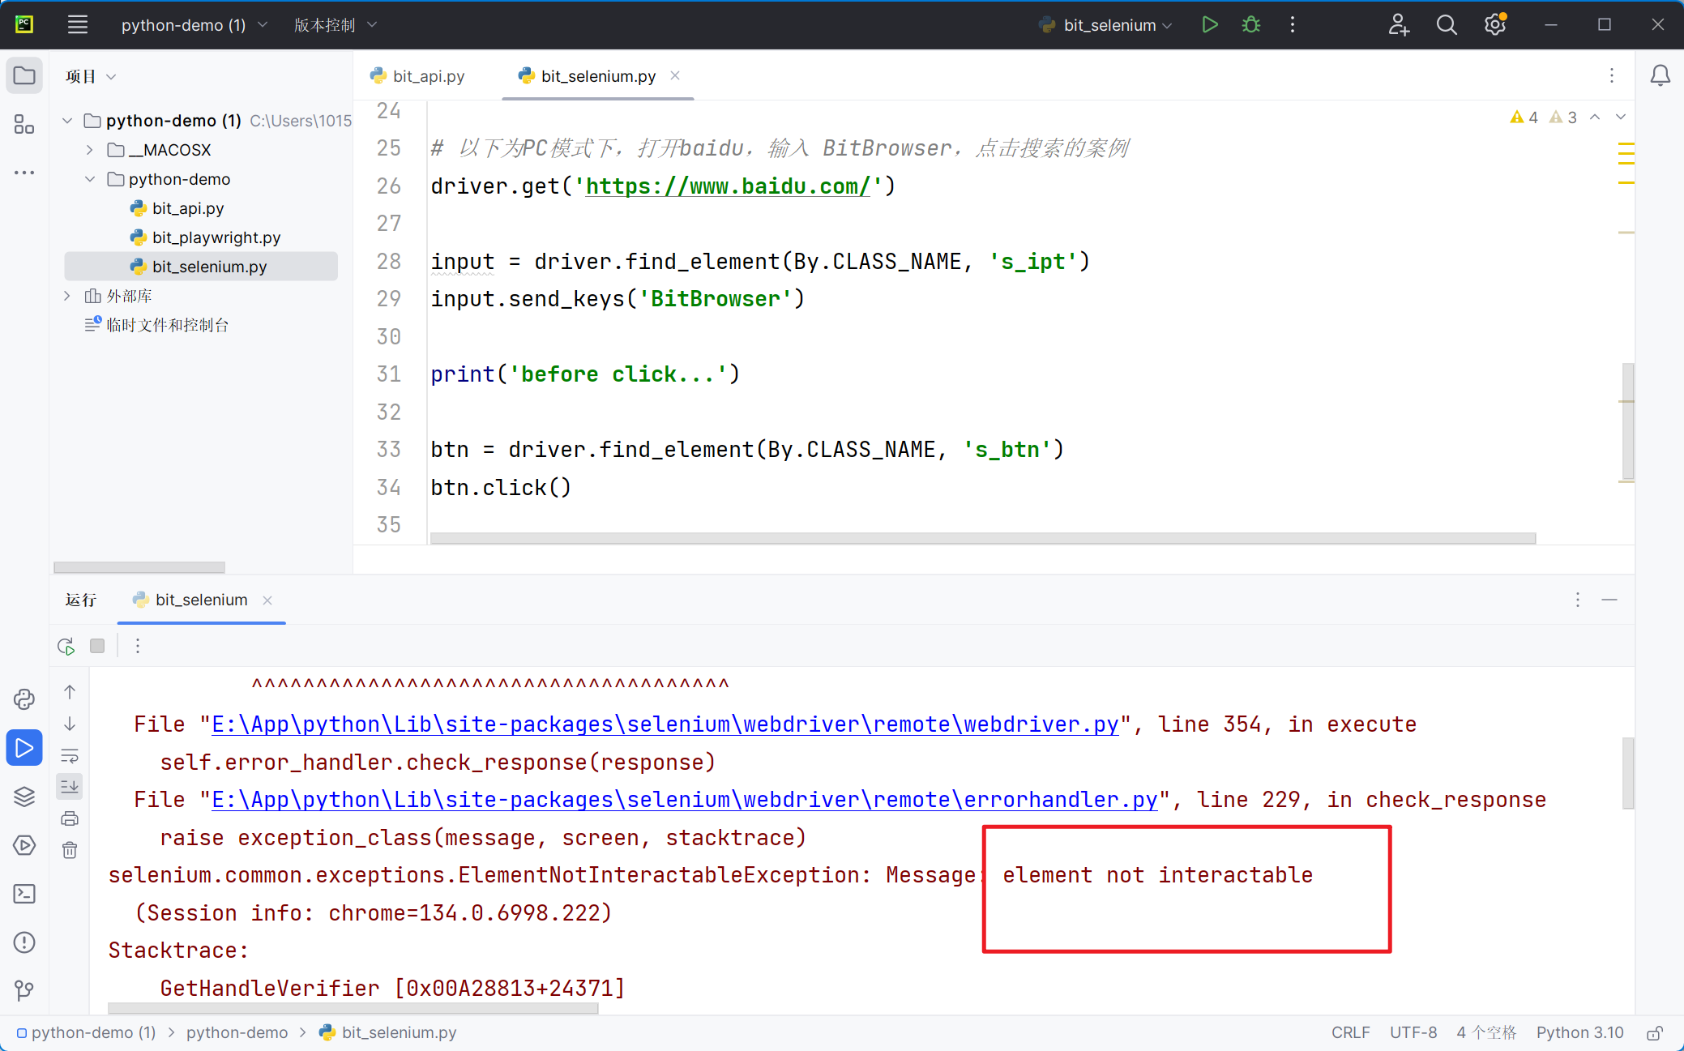Open IDE settings gear

click(x=1495, y=24)
